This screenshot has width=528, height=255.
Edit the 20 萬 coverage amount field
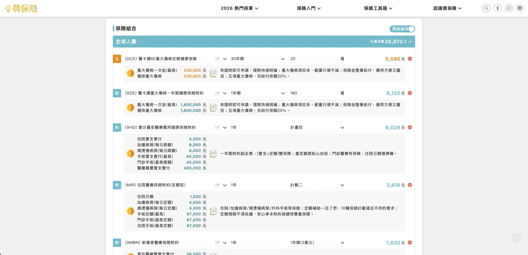coord(314,59)
